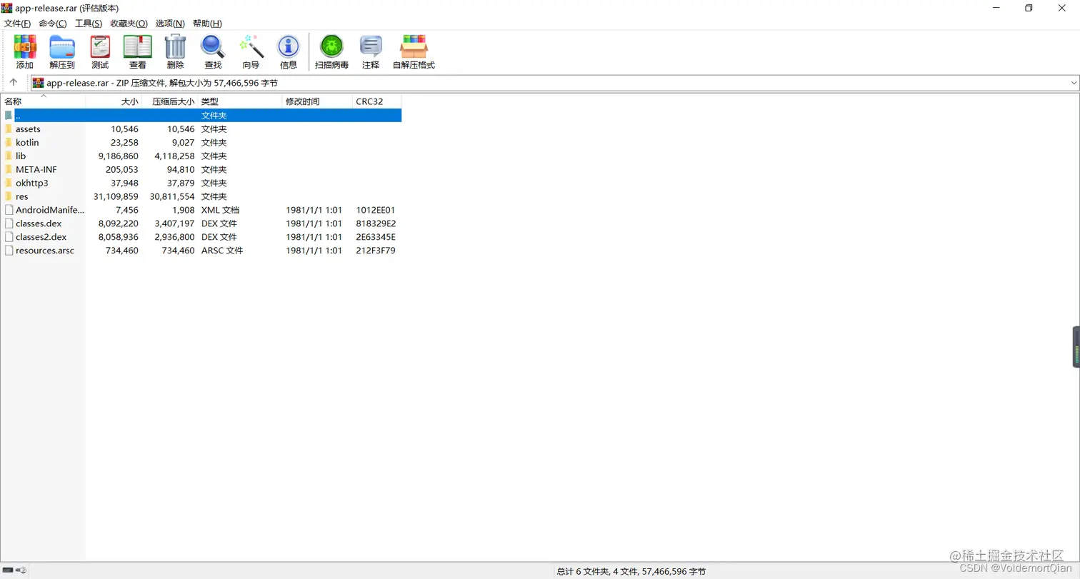Click the View (查看) toolbar icon
The height and width of the screenshot is (579, 1080).
[x=138, y=47]
